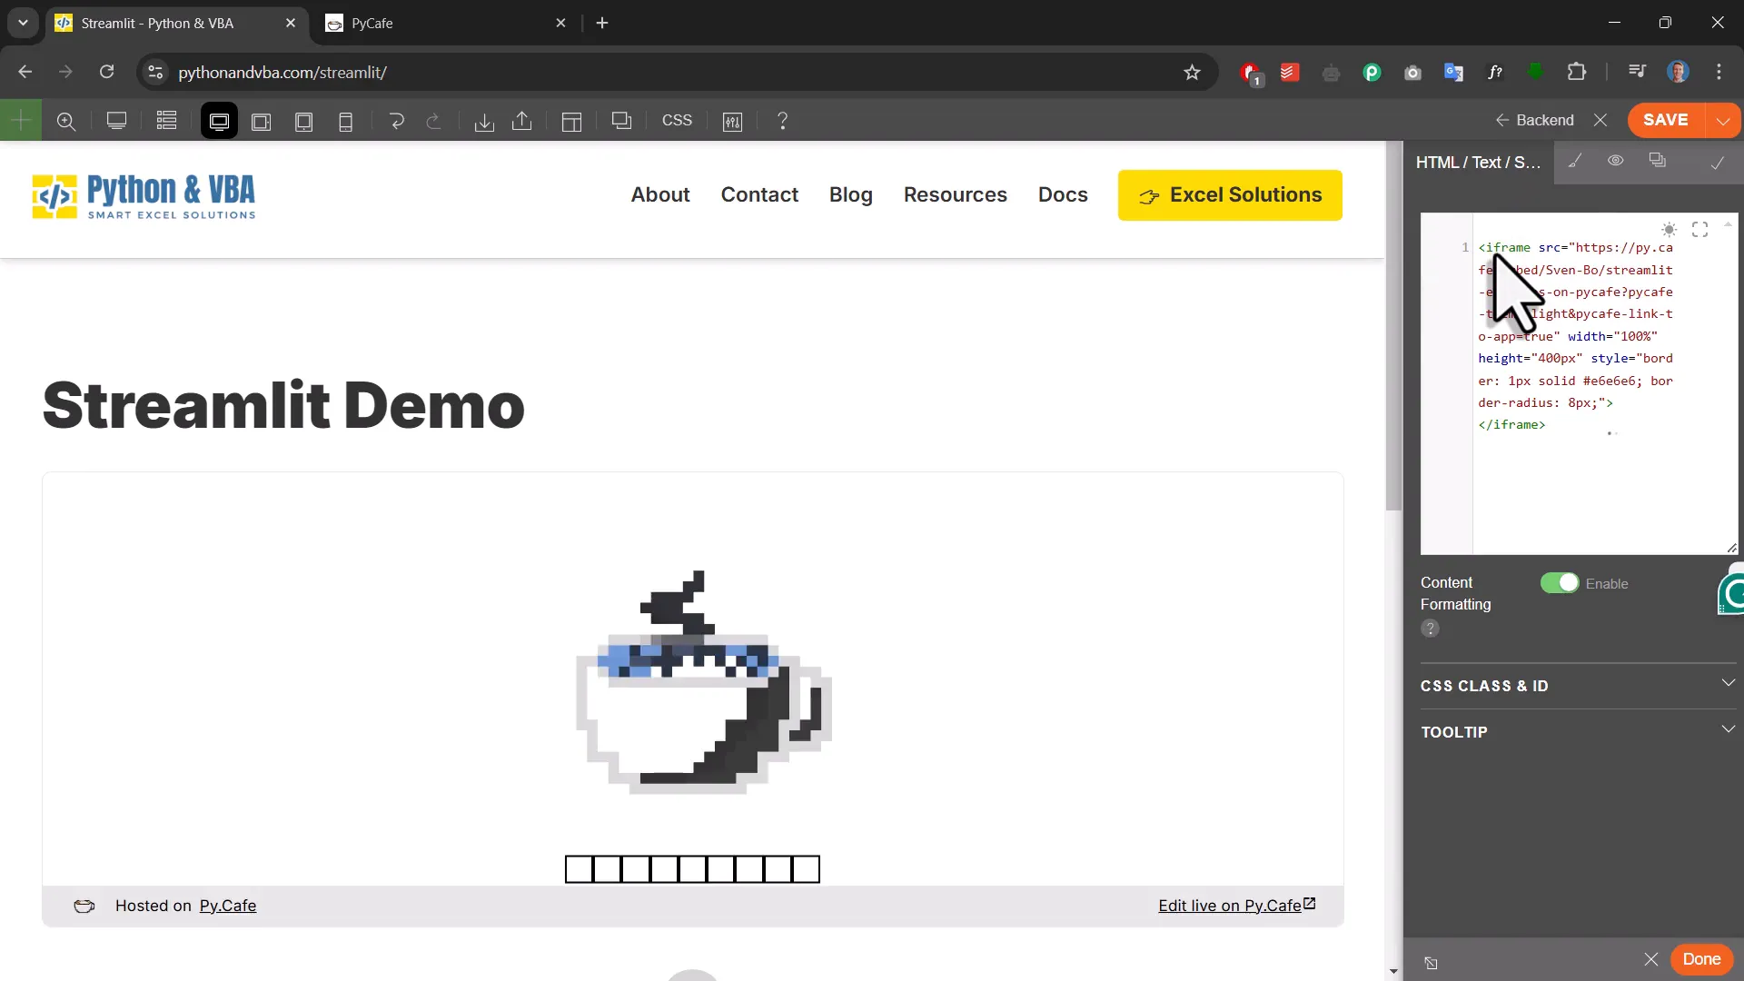Image resolution: width=1744 pixels, height=981 pixels.
Task: Switch to mobile preview mode
Action: point(346,121)
